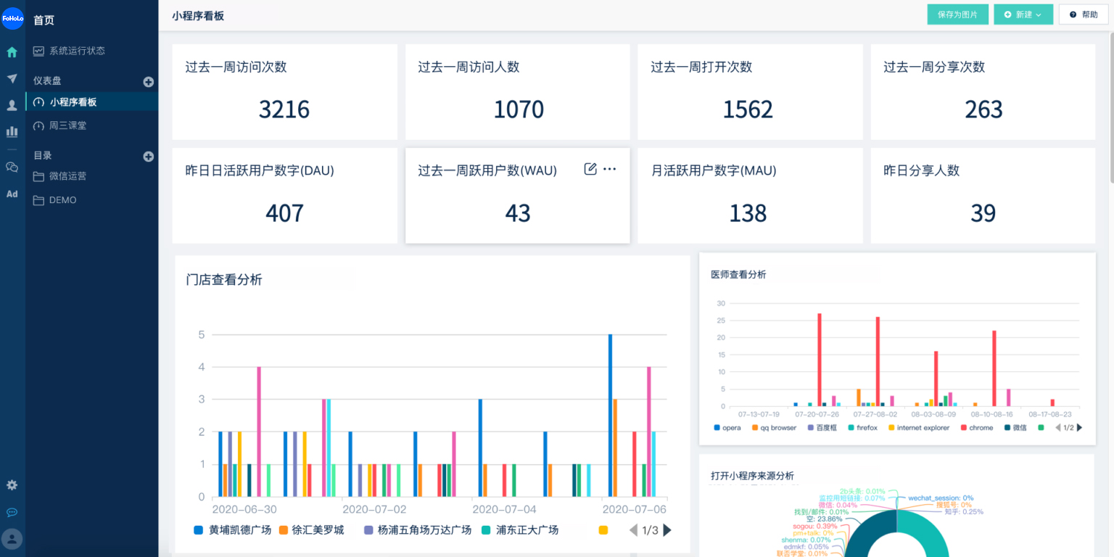Click the 07-20~07-26 axis label

coord(817,414)
